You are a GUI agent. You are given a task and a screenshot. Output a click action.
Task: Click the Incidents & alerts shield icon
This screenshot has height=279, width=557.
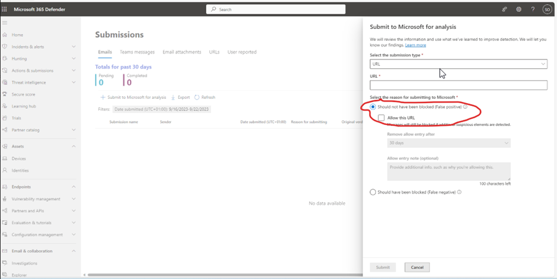click(5, 46)
